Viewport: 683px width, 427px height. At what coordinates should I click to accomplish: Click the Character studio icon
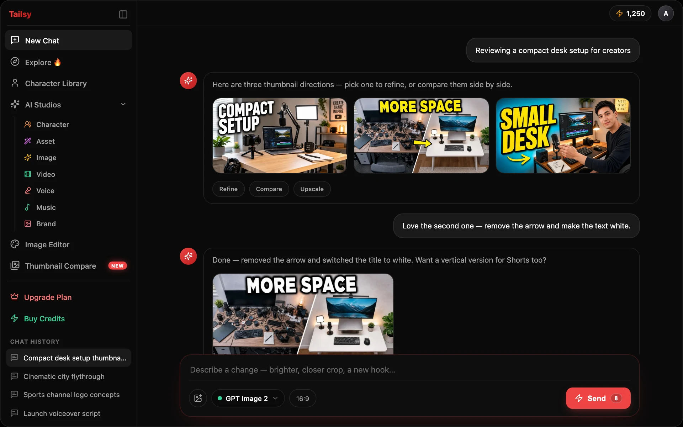[28, 125]
